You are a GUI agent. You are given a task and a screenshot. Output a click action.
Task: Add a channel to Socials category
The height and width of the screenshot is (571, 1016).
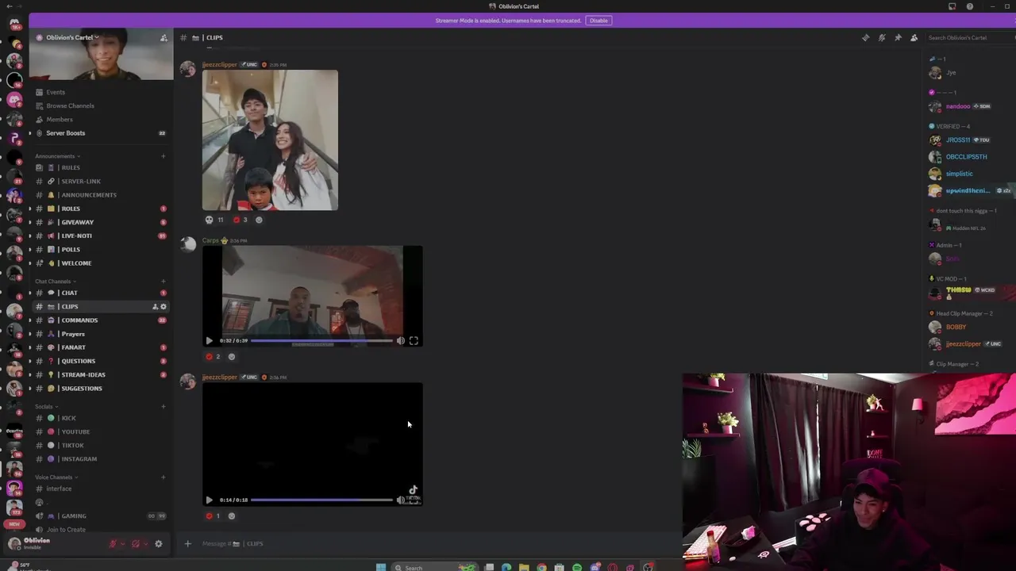click(164, 407)
